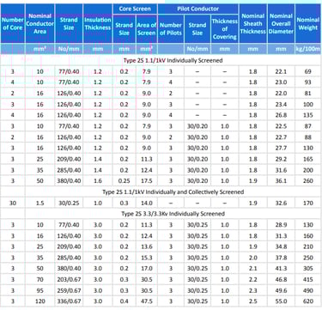The height and width of the screenshot is (310, 322).
Task: Click the area of screen value 15.3
Action: click(147, 258)
